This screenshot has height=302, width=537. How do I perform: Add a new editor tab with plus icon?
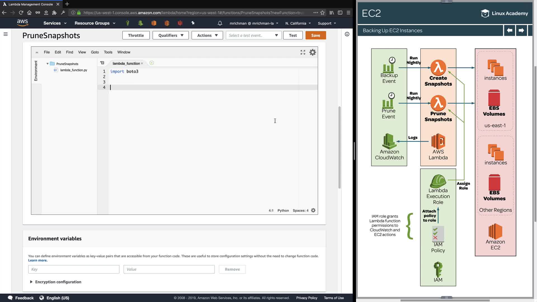click(x=152, y=63)
